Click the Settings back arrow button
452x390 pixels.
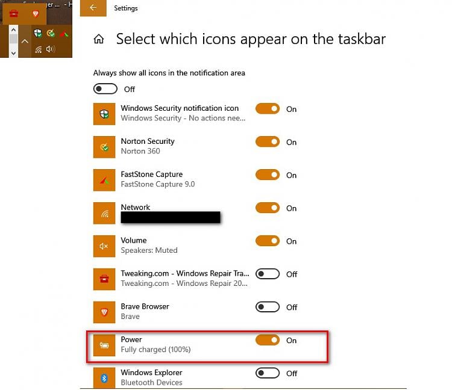tap(93, 8)
